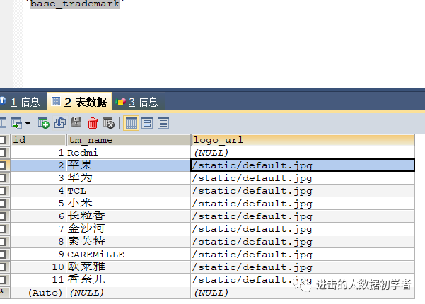Select the logo_url cell in the 华为 row
Image resolution: width=425 pixels, height=304 pixels.
(303, 178)
